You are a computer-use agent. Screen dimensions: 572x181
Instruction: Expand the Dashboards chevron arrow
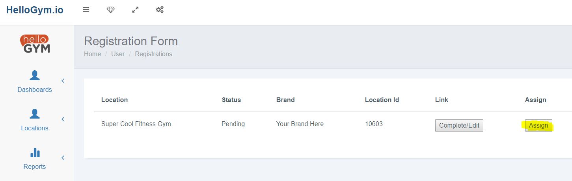point(63,81)
